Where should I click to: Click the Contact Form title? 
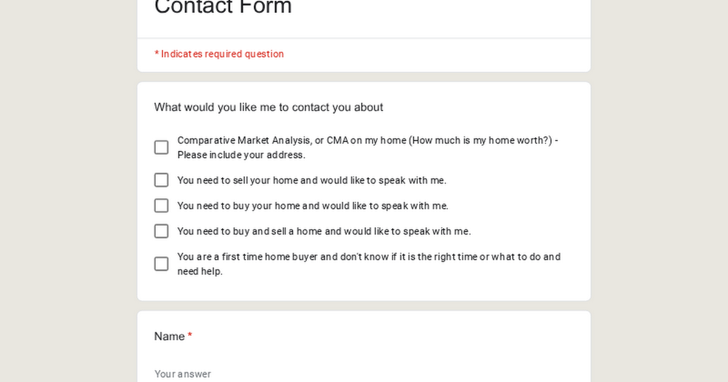[223, 8]
